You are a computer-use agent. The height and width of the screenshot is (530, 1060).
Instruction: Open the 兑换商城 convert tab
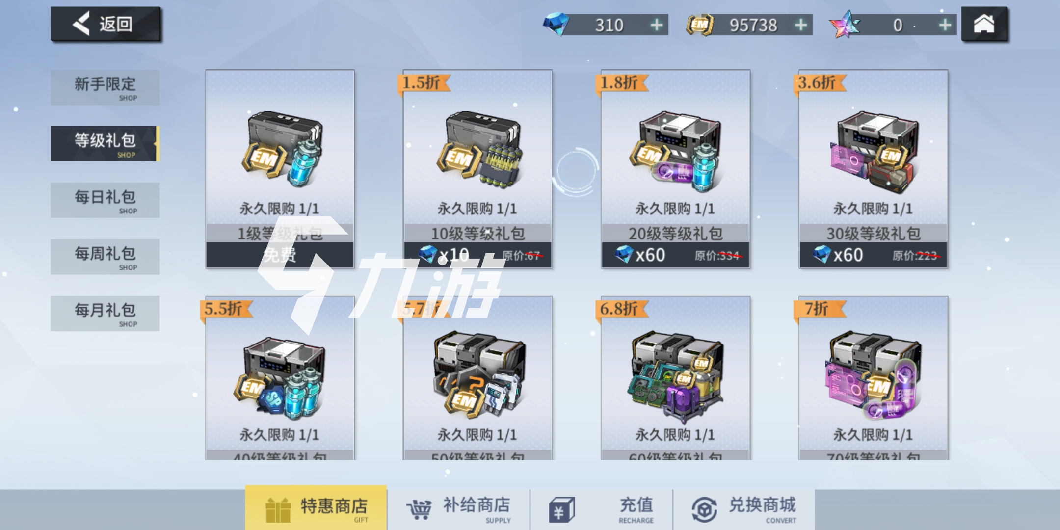click(x=744, y=509)
